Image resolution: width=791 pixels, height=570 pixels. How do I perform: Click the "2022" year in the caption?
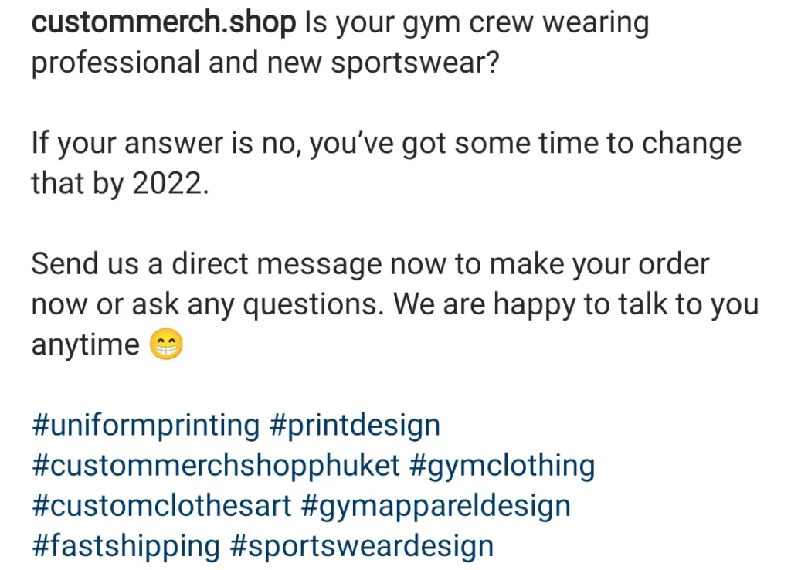pos(168,185)
